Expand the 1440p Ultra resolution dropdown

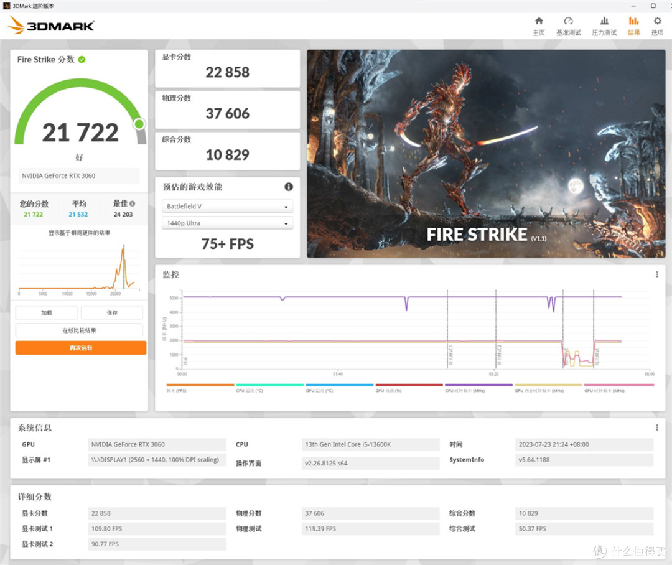click(228, 223)
